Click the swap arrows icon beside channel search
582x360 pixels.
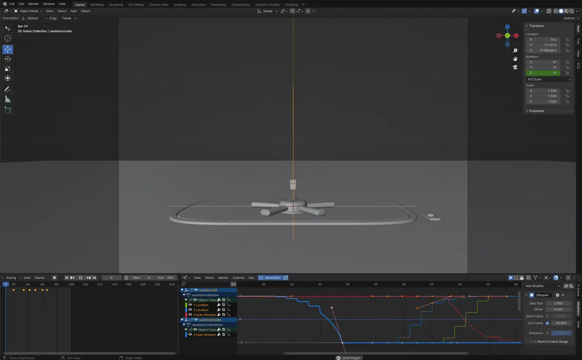pos(233,284)
